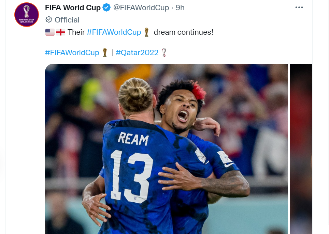Open the #Qatar2022 hashtag link
The height and width of the screenshot is (234, 329).
(x=137, y=52)
